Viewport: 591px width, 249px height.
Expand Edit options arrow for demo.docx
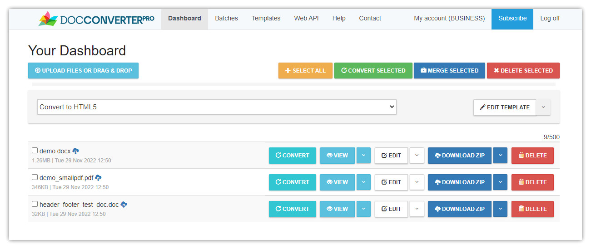[x=417, y=156]
